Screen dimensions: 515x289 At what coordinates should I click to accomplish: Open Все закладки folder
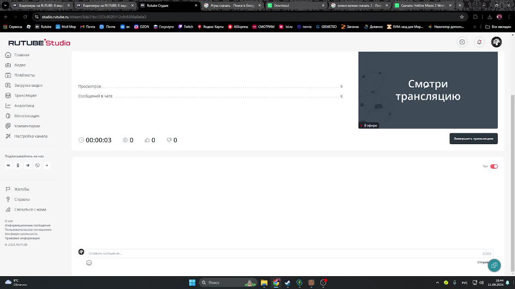(x=498, y=27)
